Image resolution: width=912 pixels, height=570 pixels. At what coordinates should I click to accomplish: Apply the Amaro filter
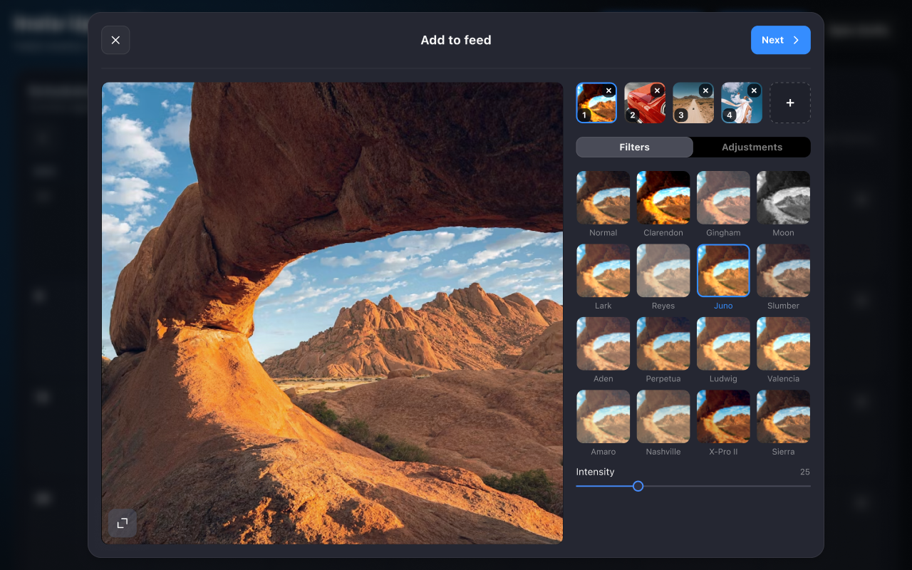tap(603, 423)
